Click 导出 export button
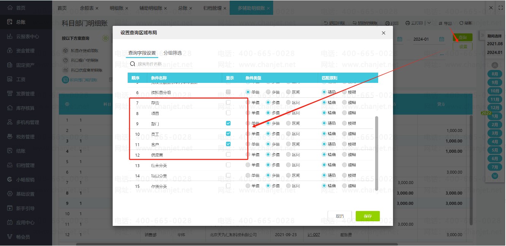 [x=445, y=23]
